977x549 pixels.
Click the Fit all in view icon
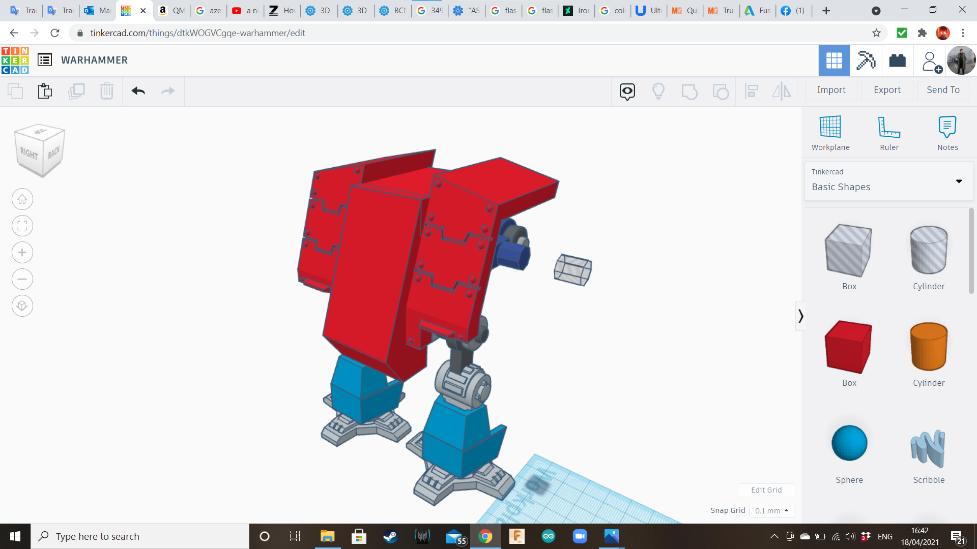(22, 226)
